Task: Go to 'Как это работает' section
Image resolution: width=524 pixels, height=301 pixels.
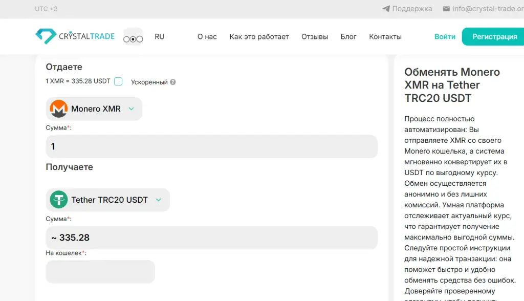Action: 259,36
